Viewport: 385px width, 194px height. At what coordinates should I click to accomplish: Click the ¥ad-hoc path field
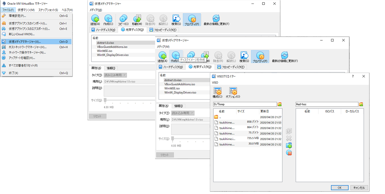point(327,104)
